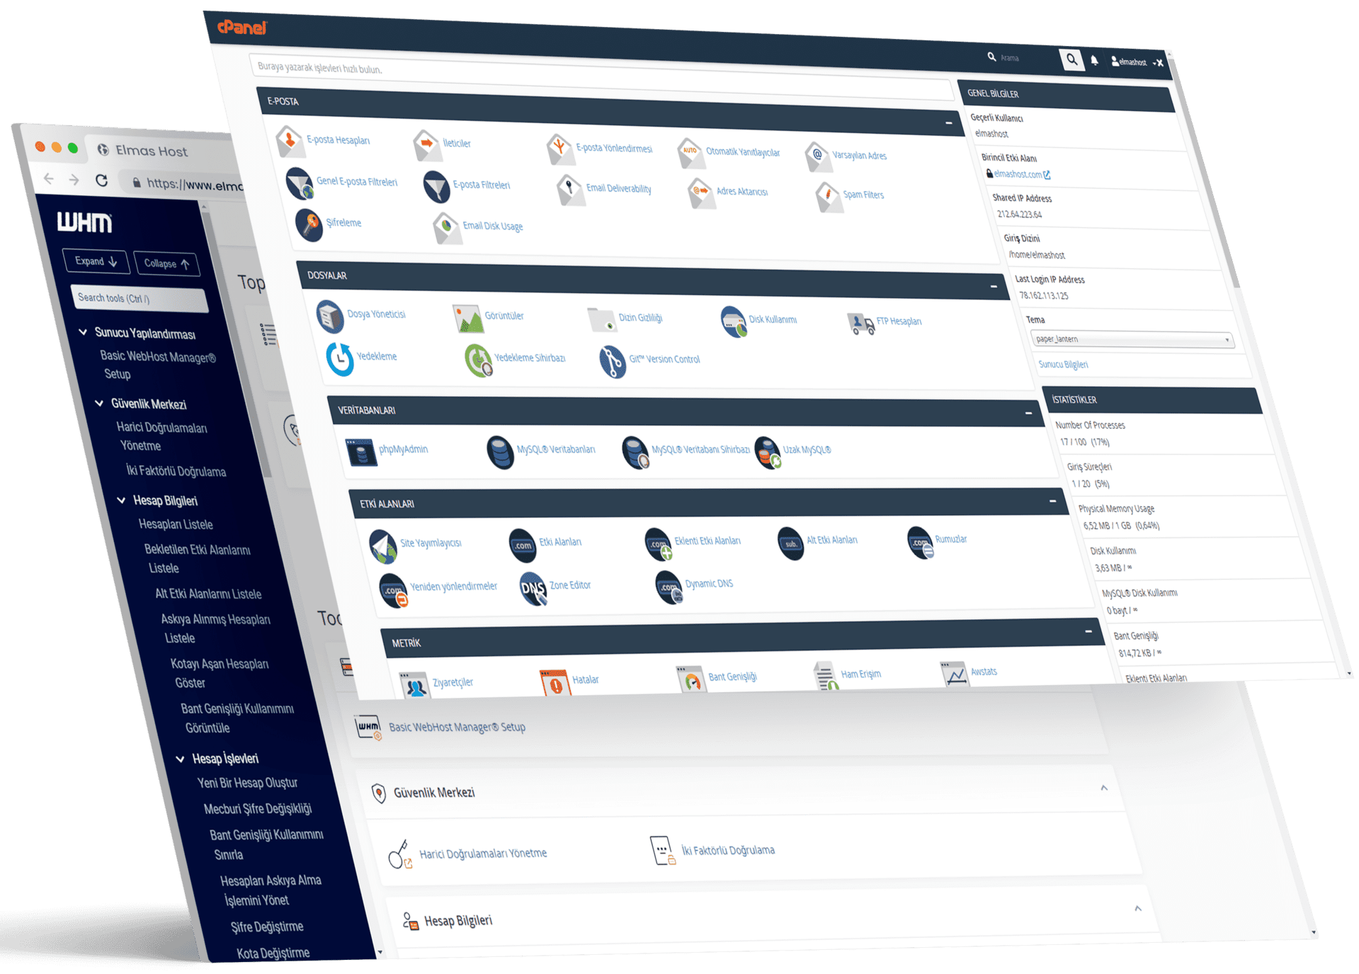This screenshot has width=1359, height=974.
Task: Collapse the VERİTABANLARI section
Action: tap(1028, 413)
